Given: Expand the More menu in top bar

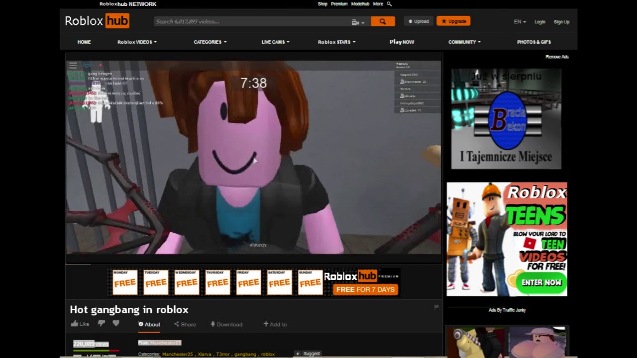Looking at the screenshot, I should [x=378, y=4].
